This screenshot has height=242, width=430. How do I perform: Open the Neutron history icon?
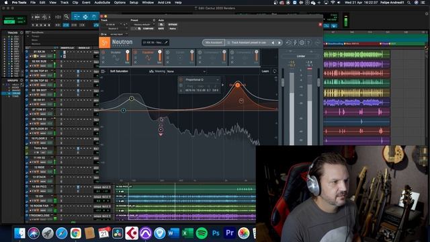(x=288, y=42)
